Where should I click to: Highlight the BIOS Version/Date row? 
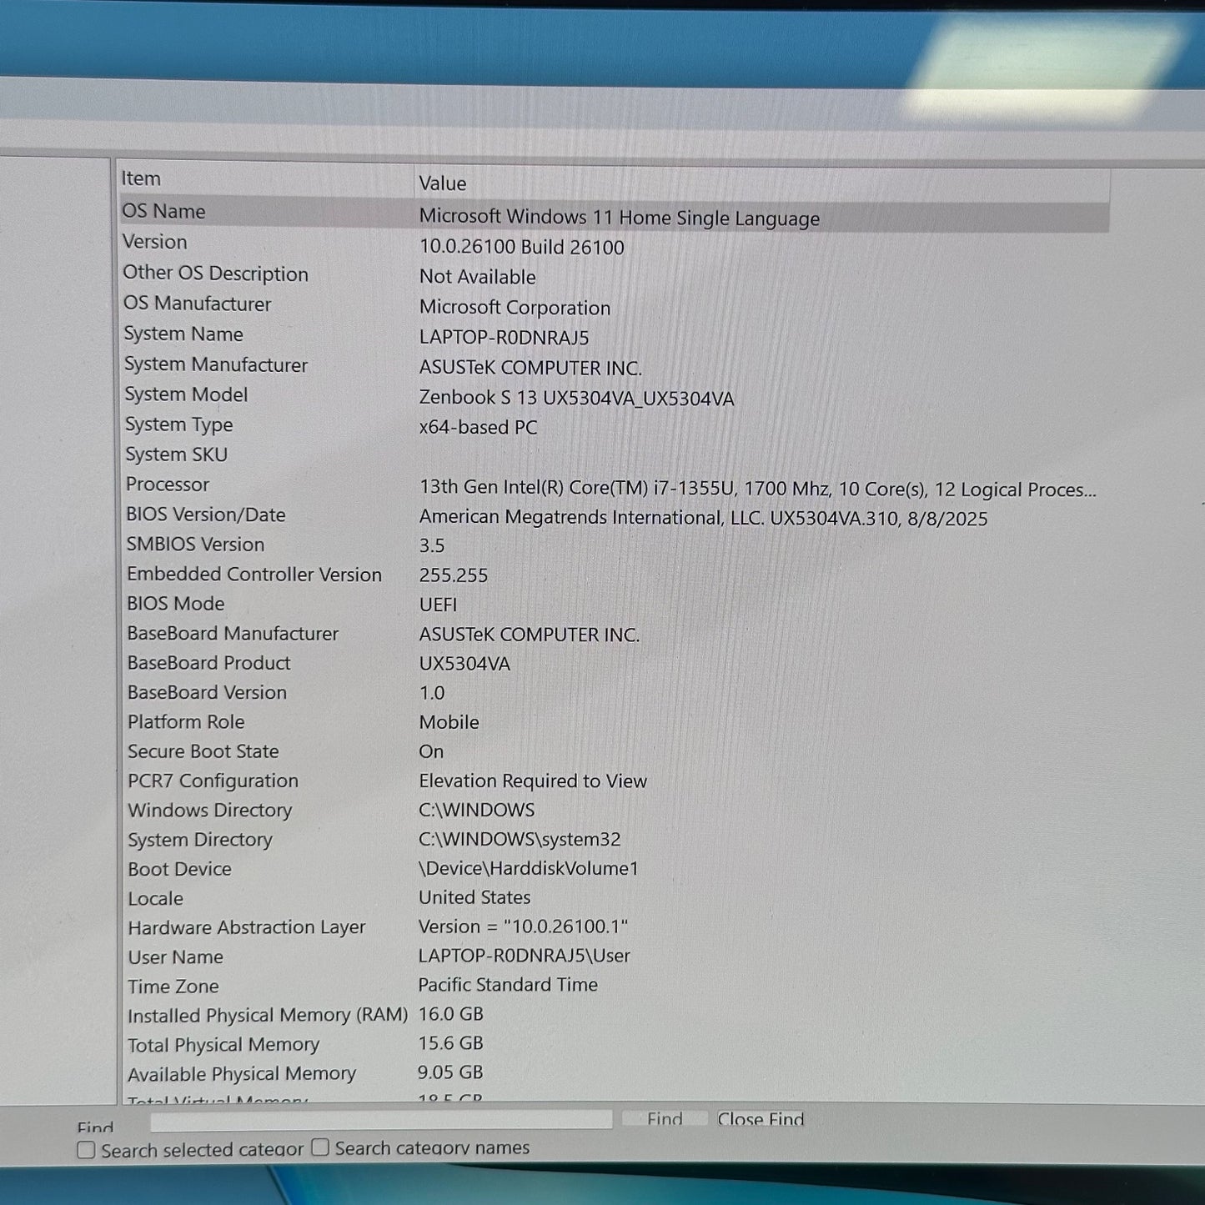tap(206, 515)
